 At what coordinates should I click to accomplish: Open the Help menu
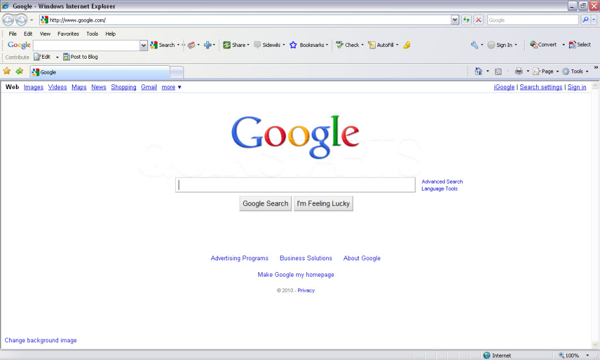click(111, 33)
